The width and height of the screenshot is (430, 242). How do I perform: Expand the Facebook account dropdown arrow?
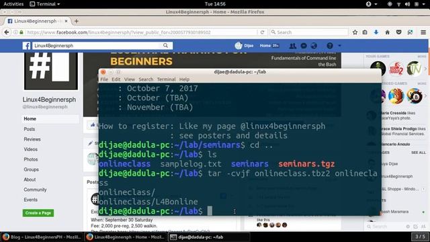click(x=339, y=46)
